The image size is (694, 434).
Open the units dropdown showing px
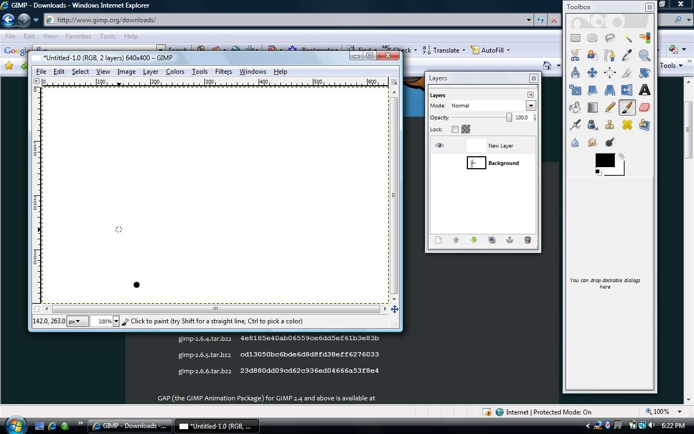point(77,321)
